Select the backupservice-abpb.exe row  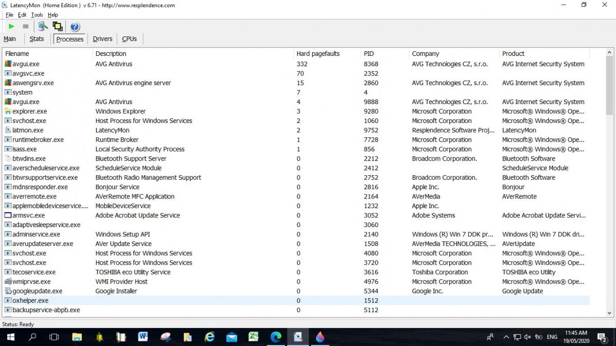pos(297,310)
